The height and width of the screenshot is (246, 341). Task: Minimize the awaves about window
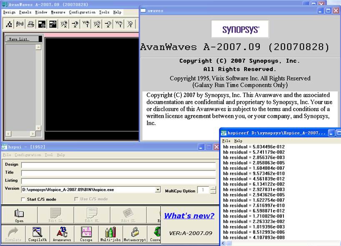coord(320,11)
